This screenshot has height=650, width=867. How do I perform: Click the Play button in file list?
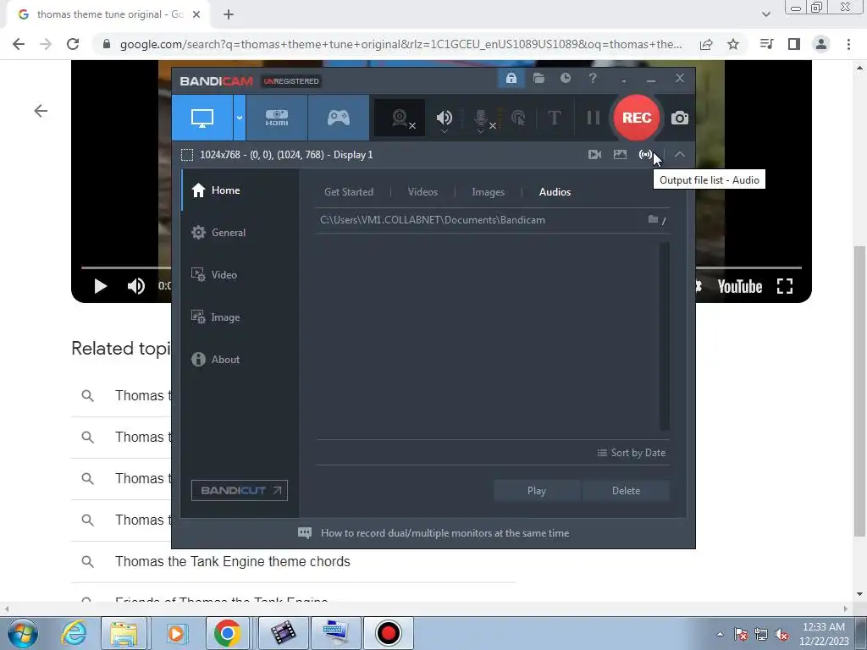[x=536, y=491]
